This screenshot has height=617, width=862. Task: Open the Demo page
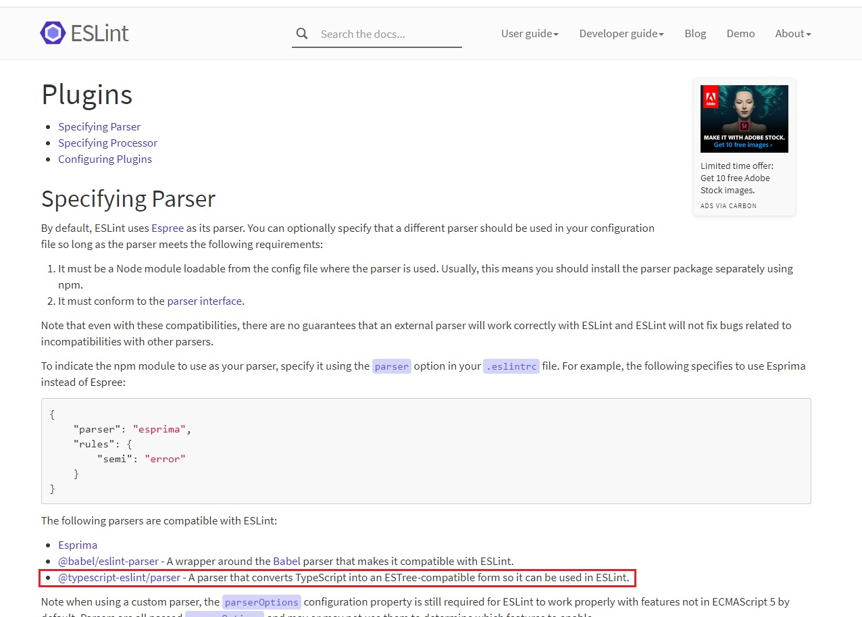[x=740, y=34]
